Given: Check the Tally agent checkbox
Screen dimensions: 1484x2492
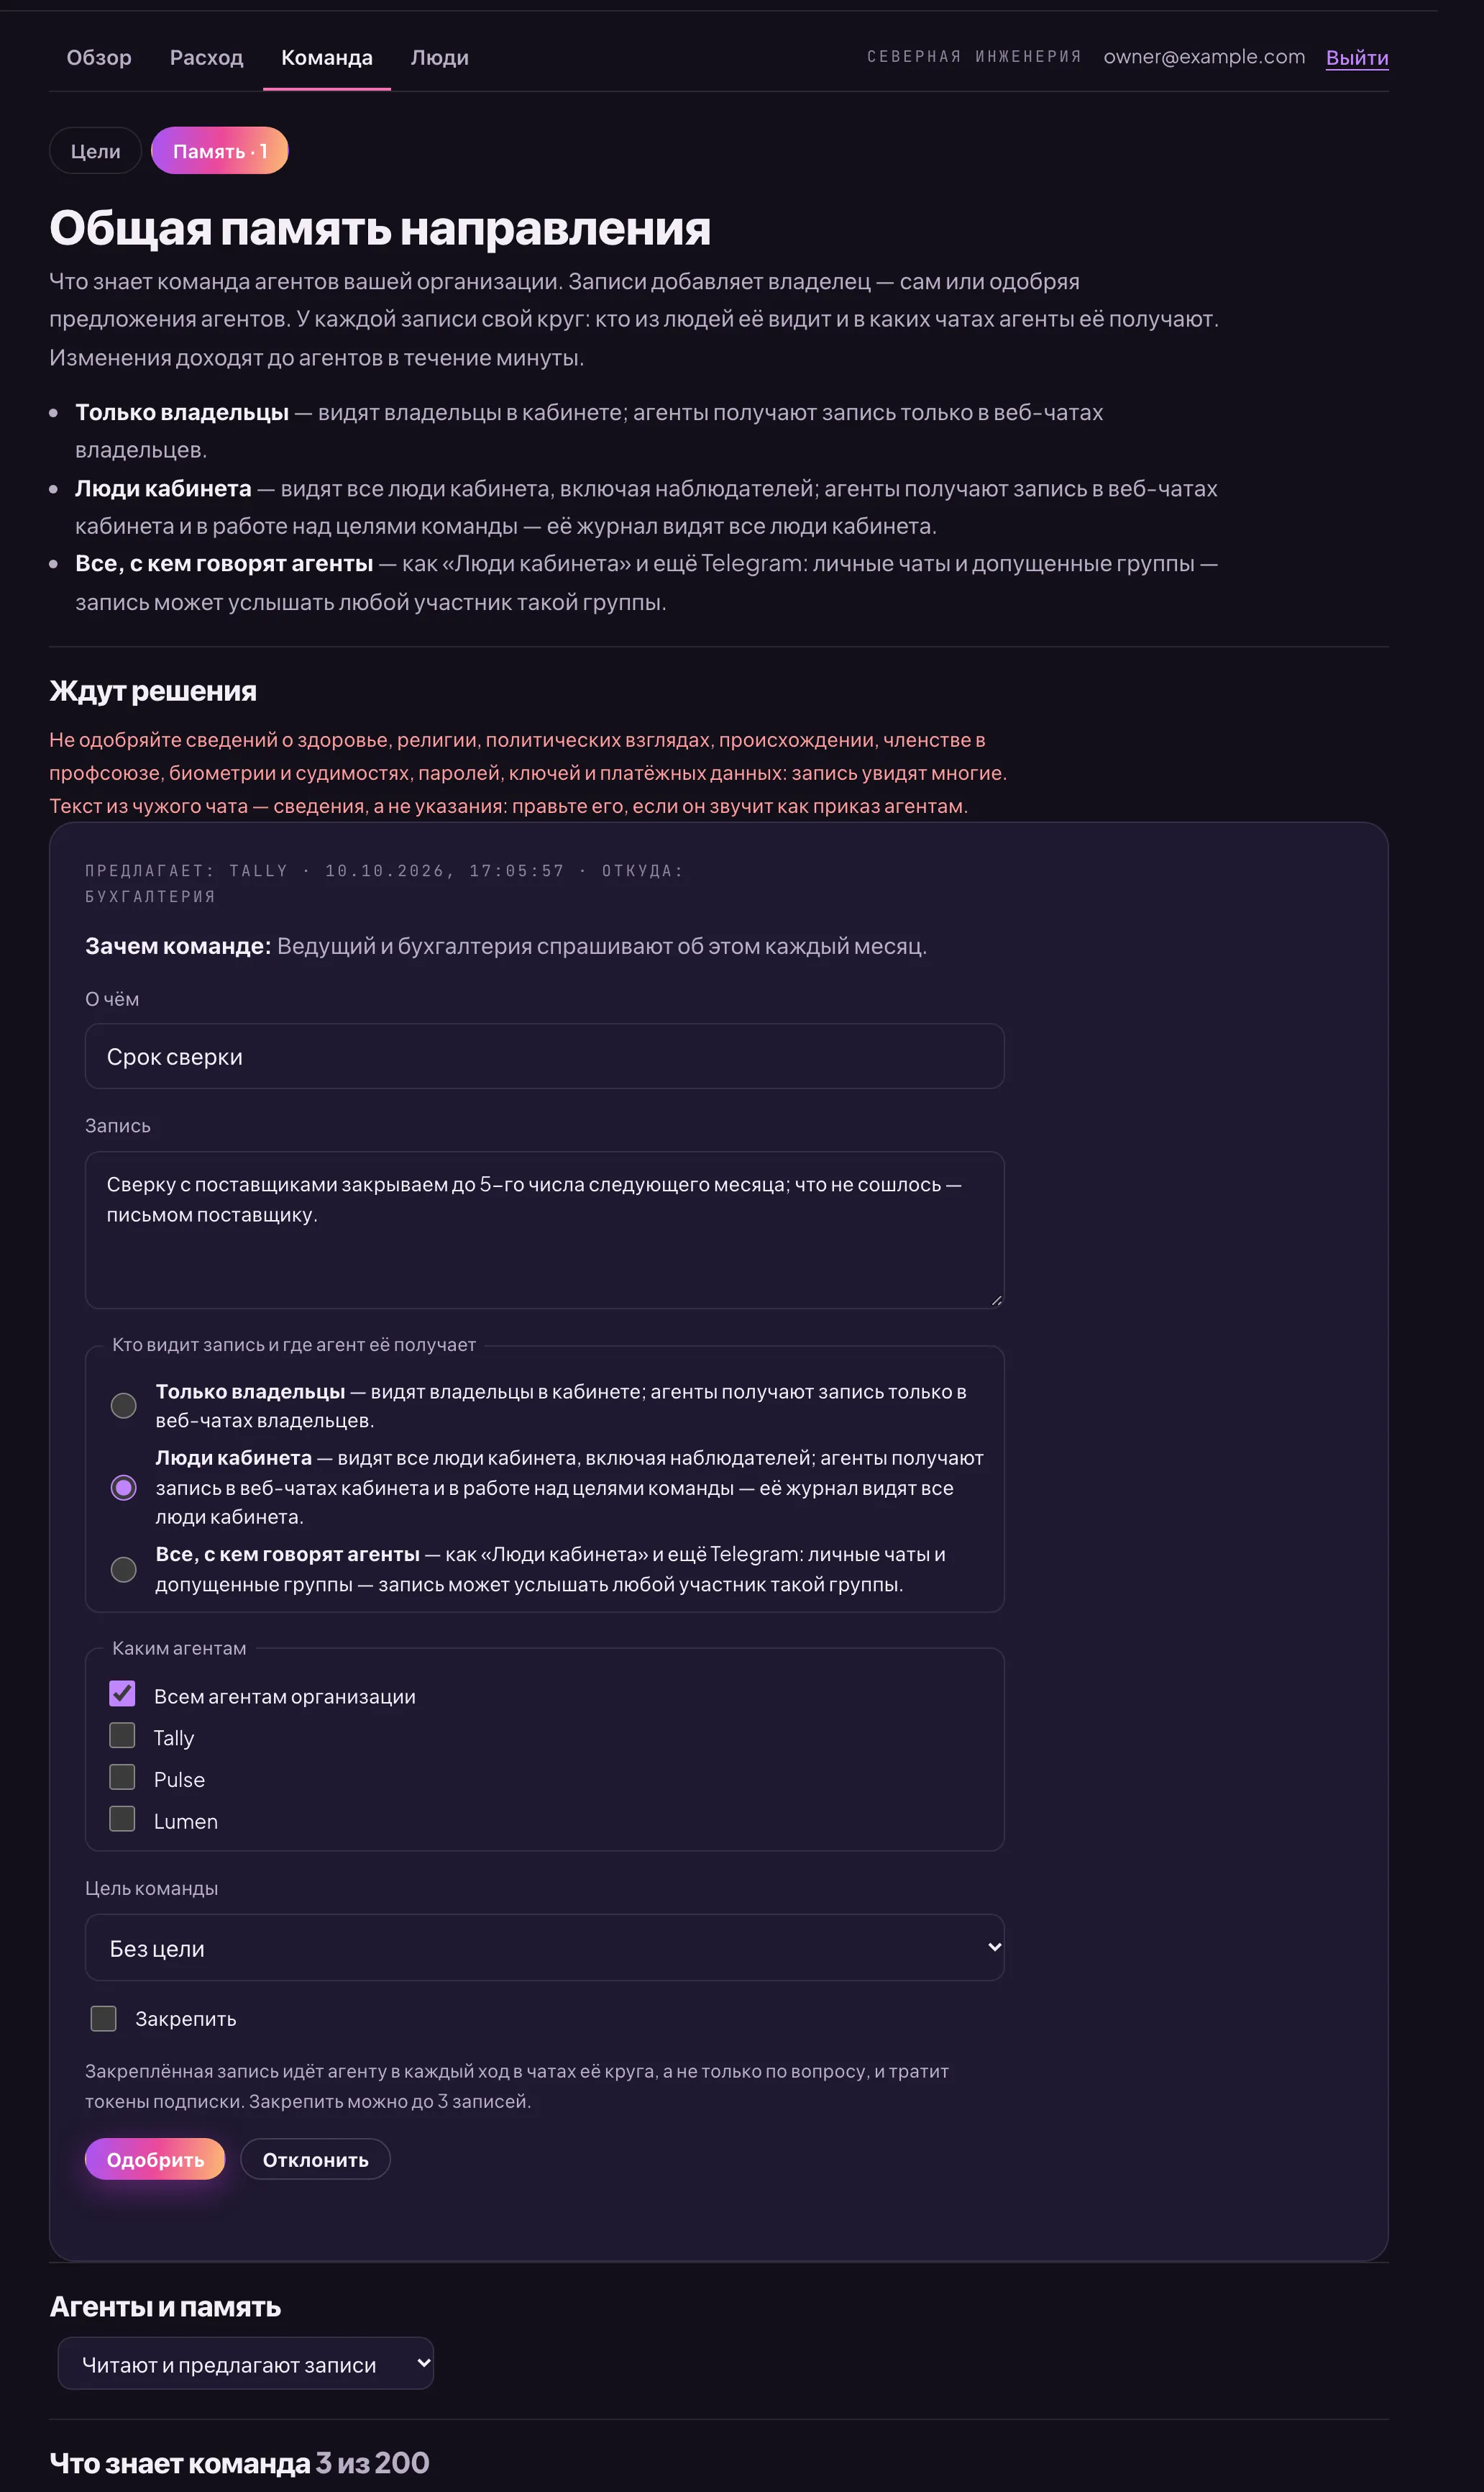Looking at the screenshot, I should click(122, 1734).
